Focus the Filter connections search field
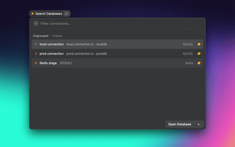The height and width of the screenshot is (147, 235). click(110, 24)
